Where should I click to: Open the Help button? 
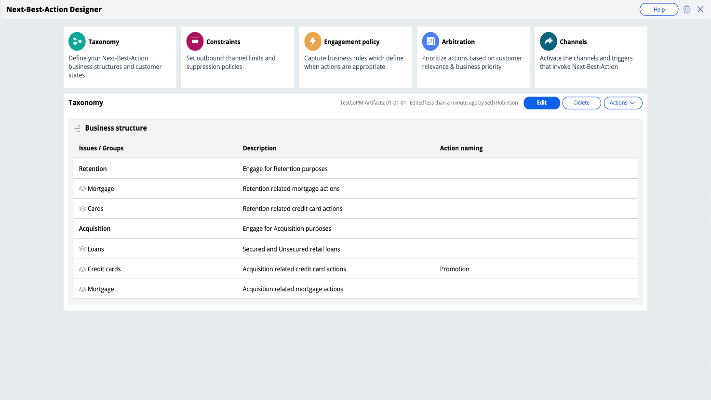coord(658,10)
